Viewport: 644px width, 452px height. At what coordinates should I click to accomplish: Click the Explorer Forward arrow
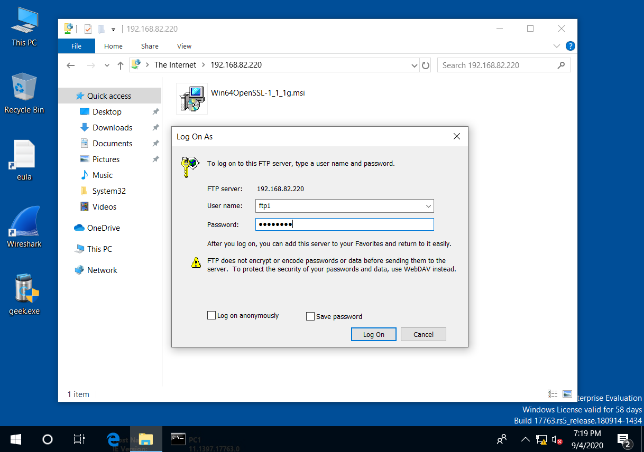pos(91,65)
